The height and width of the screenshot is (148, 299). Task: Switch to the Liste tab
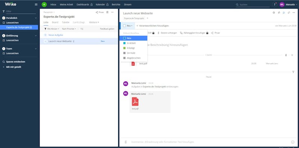point(46,22)
